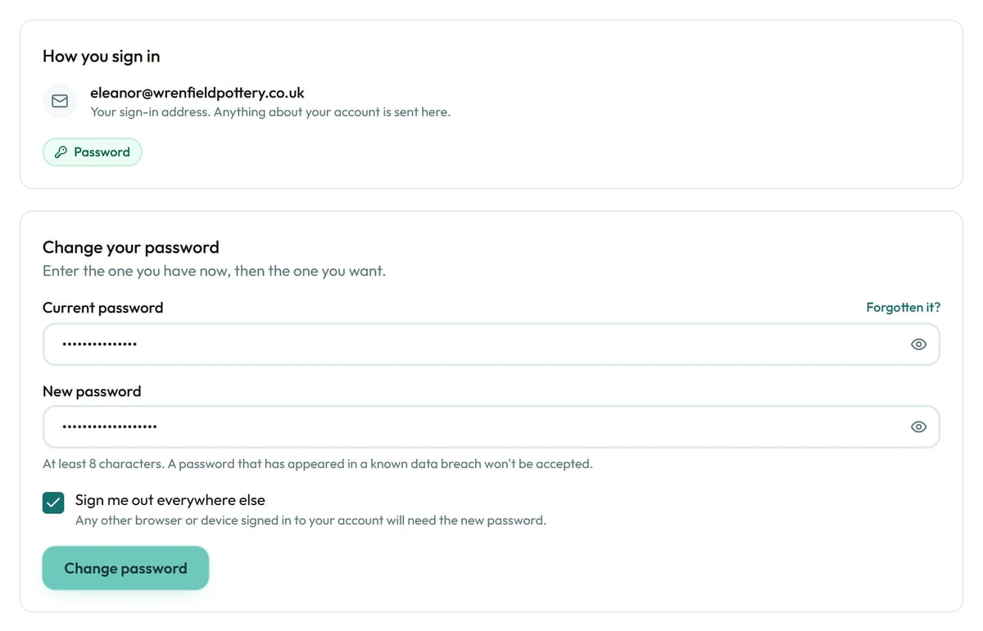The image size is (983, 631).
Task: Click the Change password button
Action: click(125, 568)
